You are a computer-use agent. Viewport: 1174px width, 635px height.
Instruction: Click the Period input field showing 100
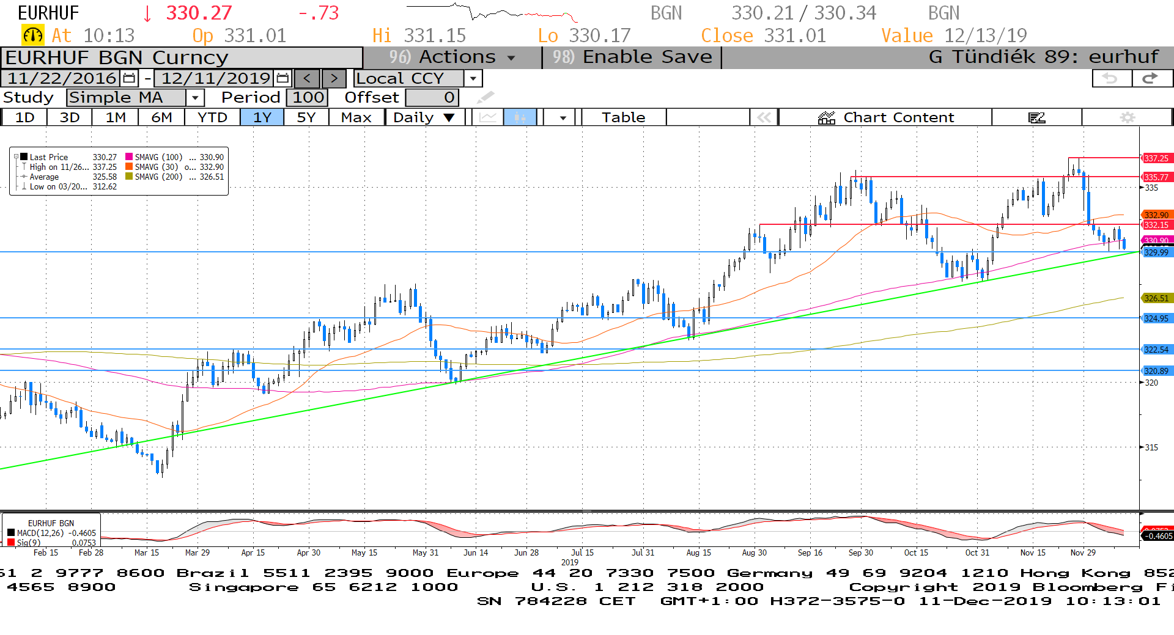[308, 97]
